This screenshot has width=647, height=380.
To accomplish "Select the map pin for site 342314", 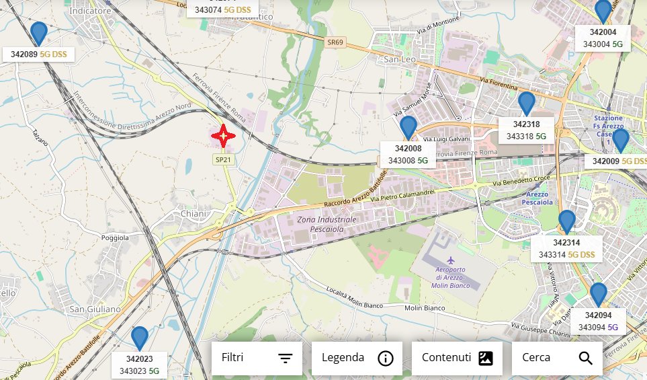I will pyautogui.click(x=567, y=222).
